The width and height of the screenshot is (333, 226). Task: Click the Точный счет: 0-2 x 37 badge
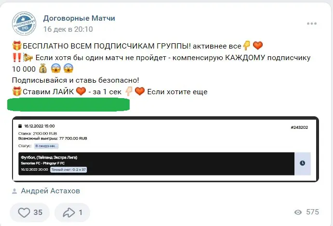[x=68, y=169]
